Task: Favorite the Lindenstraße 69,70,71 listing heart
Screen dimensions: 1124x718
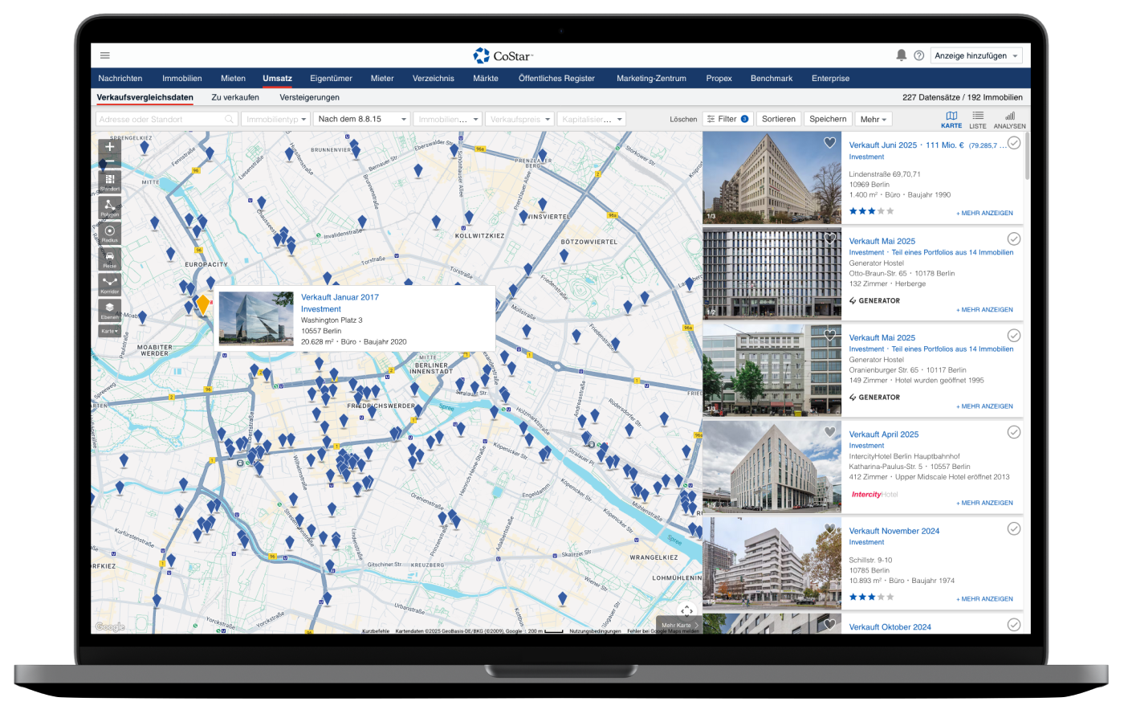Action: point(829,143)
